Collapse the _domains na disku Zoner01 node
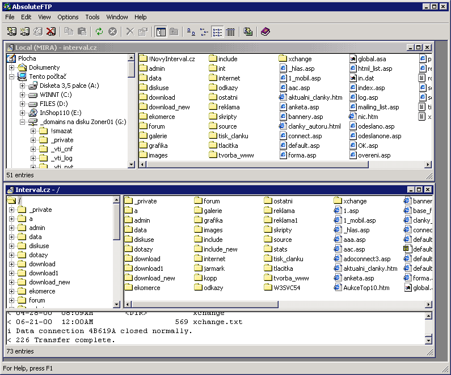This screenshot has height=375, width=451. [22, 122]
